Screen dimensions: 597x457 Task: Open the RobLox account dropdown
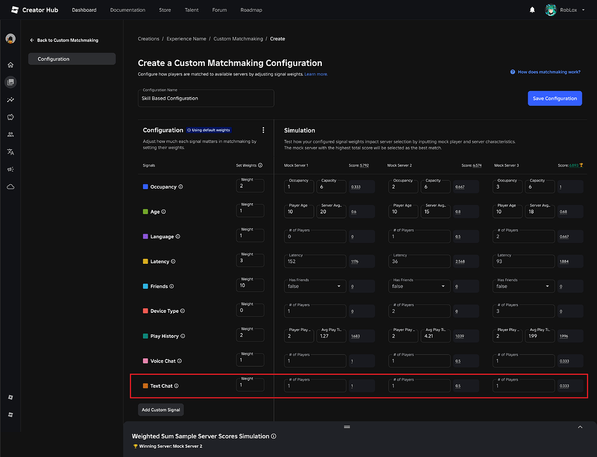566,9
